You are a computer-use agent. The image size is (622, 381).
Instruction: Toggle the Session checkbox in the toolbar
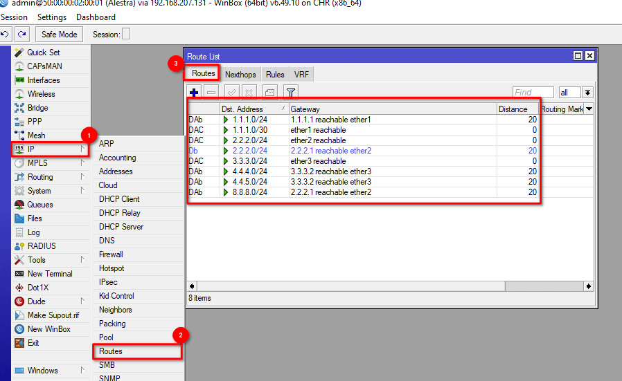click(126, 35)
